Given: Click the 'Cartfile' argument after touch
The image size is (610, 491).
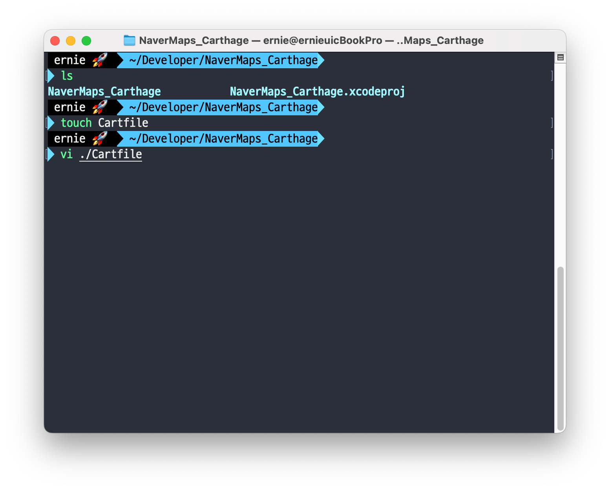Looking at the screenshot, I should pyautogui.click(x=123, y=123).
